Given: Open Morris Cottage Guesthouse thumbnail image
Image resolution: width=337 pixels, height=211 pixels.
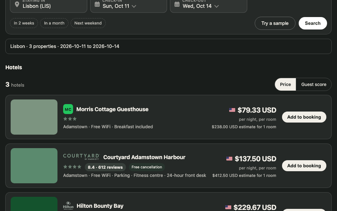Looking at the screenshot, I should coord(34,117).
